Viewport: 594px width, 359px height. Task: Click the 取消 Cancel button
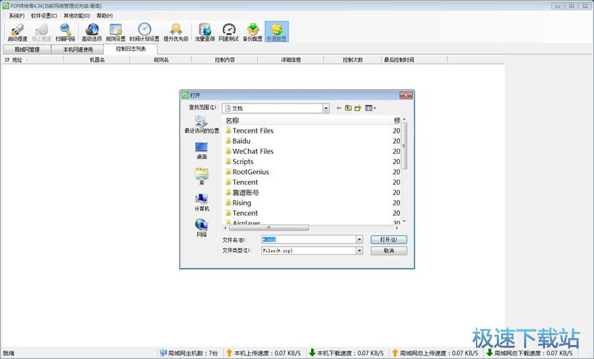[x=389, y=251]
